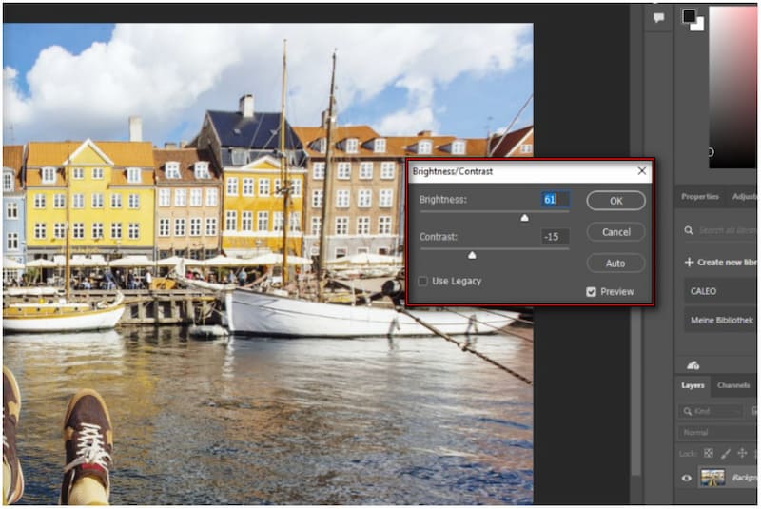
Task: Click the white background color swatch
Action: (x=699, y=26)
